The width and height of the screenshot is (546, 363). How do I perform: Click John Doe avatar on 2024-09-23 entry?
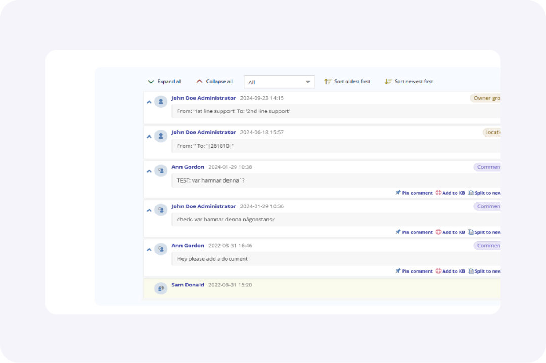pyautogui.click(x=161, y=102)
